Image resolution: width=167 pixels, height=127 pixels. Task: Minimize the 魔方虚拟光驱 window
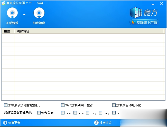153,4
